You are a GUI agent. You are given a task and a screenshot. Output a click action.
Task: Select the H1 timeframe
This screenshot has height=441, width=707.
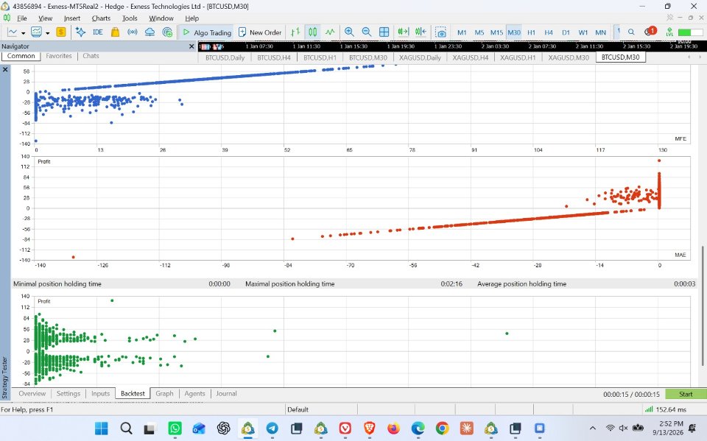point(531,32)
